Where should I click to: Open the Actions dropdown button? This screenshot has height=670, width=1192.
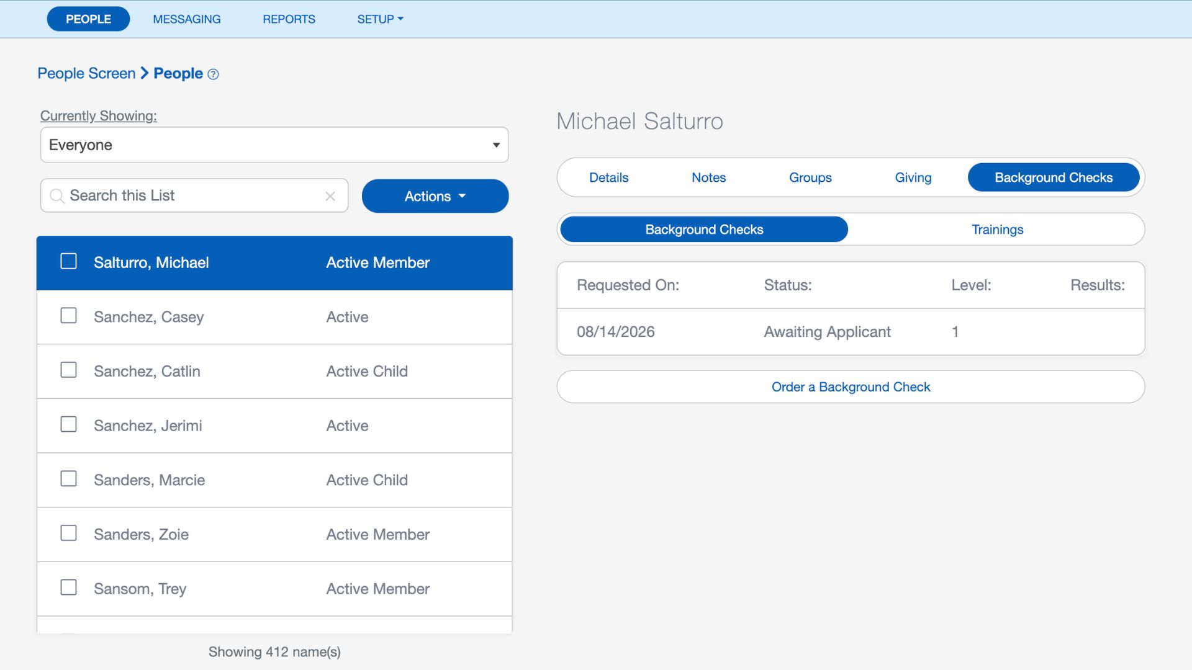(x=435, y=196)
